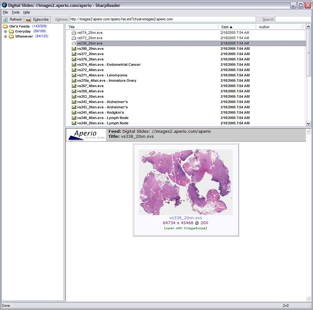This screenshot has height=310, width=313.
Task: Open the Help menu
Action: coord(27,12)
